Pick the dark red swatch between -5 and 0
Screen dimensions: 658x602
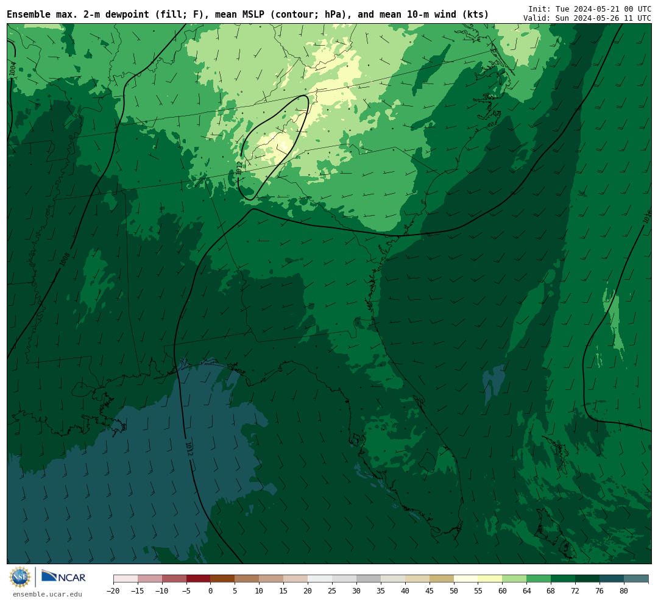199,579
